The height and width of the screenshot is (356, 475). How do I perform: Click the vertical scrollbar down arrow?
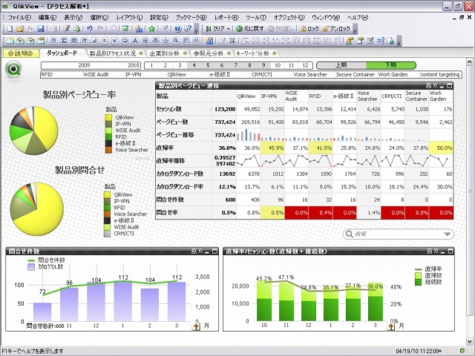pyautogui.click(x=470, y=340)
